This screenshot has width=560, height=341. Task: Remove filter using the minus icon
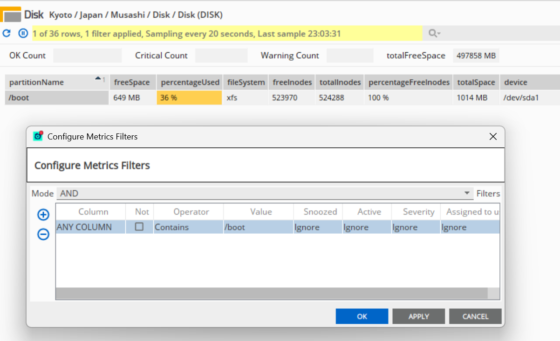tap(43, 235)
